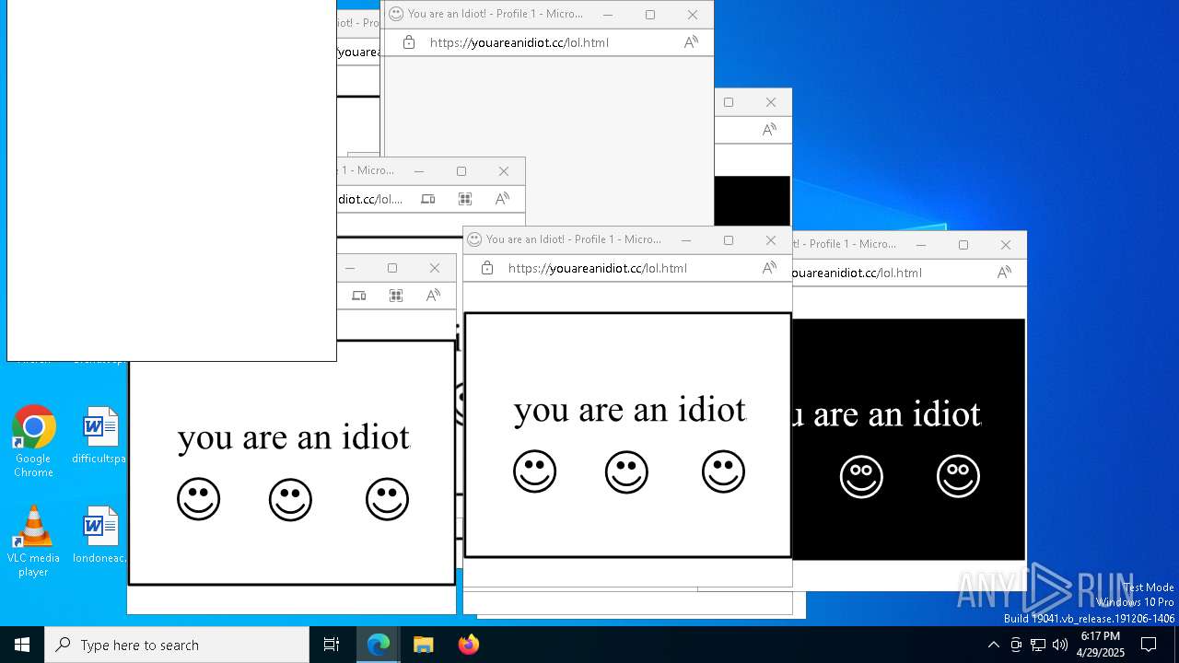
Task: Click Read aloud icon in top Edge window
Action: point(691,42)
